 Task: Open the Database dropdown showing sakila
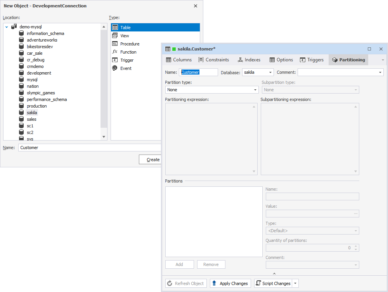[x=270, y=72]
